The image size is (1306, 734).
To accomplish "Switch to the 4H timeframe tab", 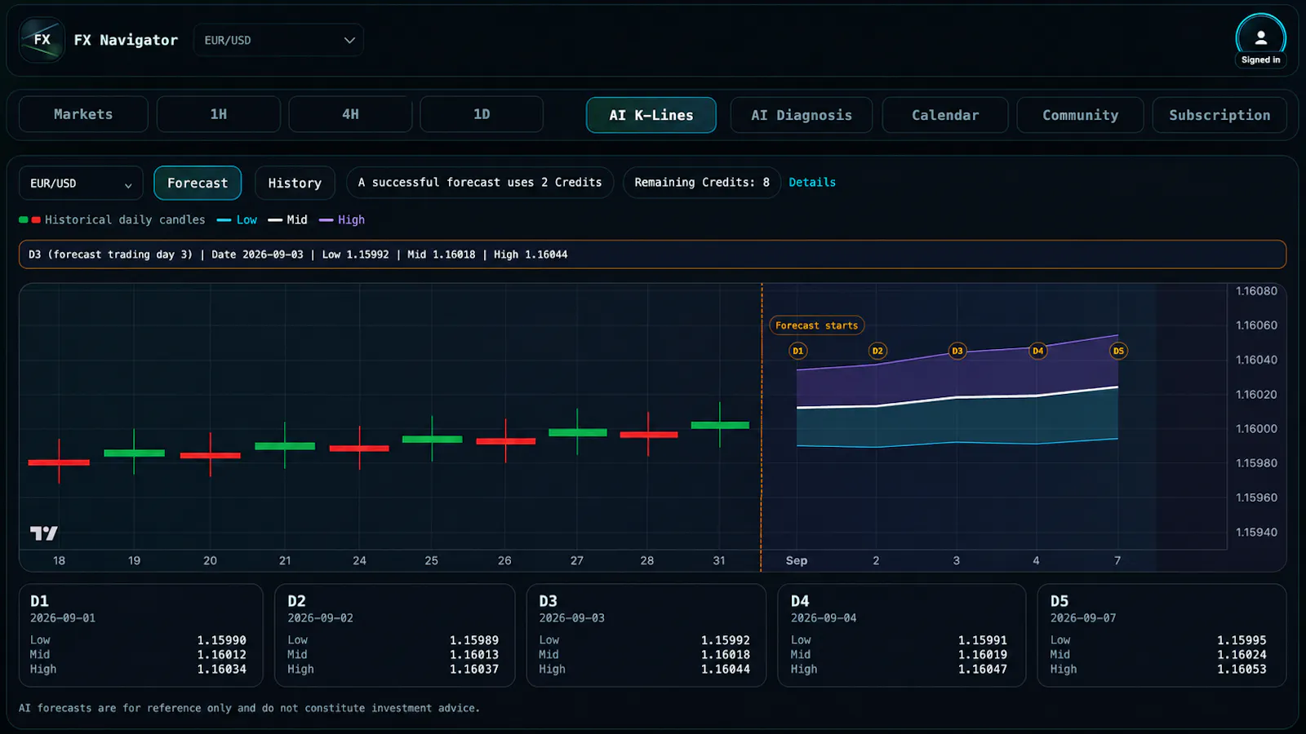I will pos(350,114).
